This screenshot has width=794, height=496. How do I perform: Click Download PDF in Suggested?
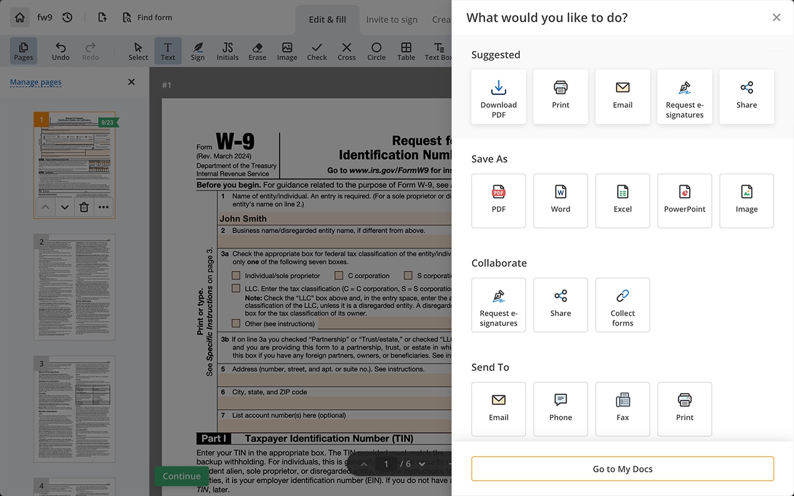coord(499,97)
